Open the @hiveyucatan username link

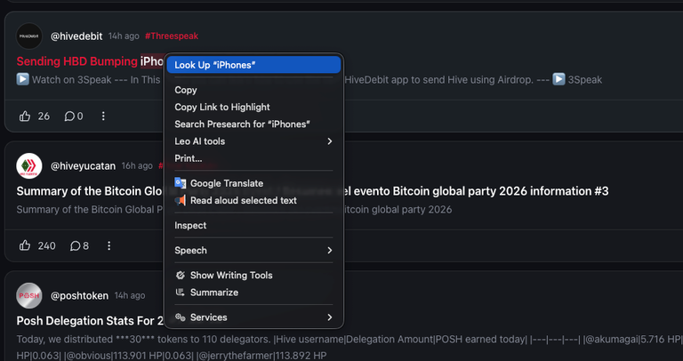[x=84, y=166]
